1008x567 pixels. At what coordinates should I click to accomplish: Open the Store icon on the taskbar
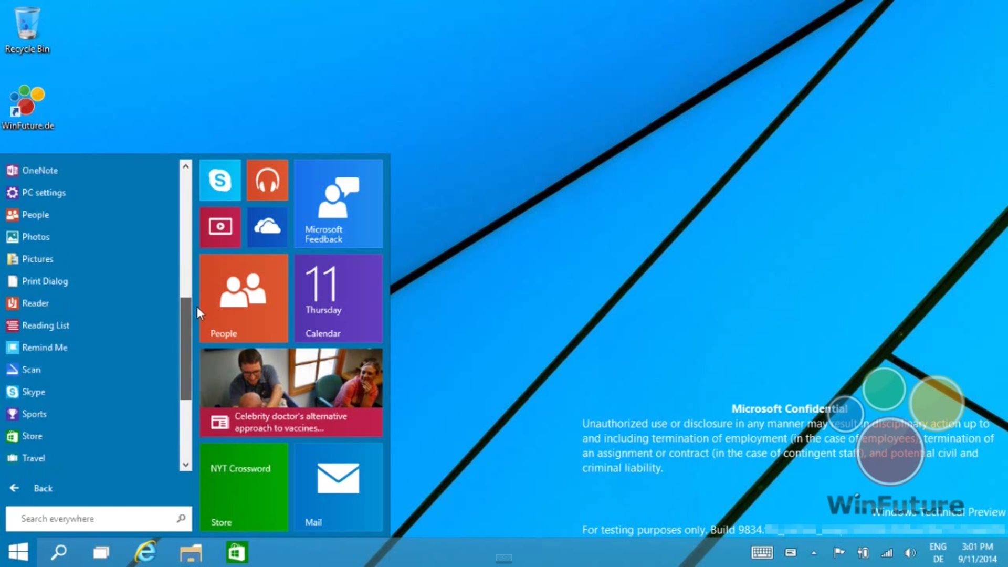click(x=236, y=552)
